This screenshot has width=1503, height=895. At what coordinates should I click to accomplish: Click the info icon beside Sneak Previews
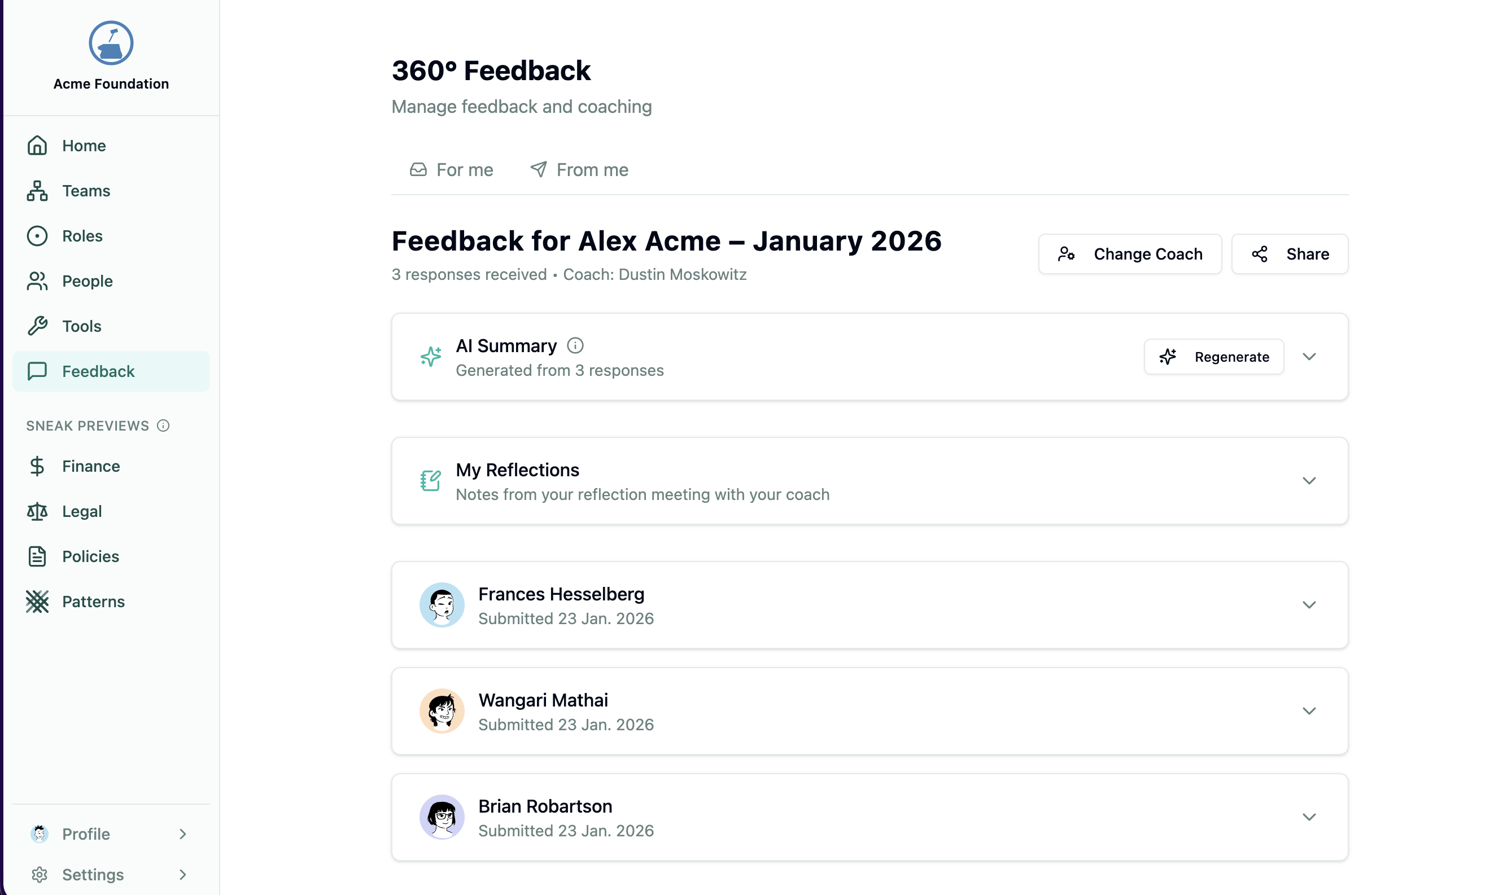(163, 425)
